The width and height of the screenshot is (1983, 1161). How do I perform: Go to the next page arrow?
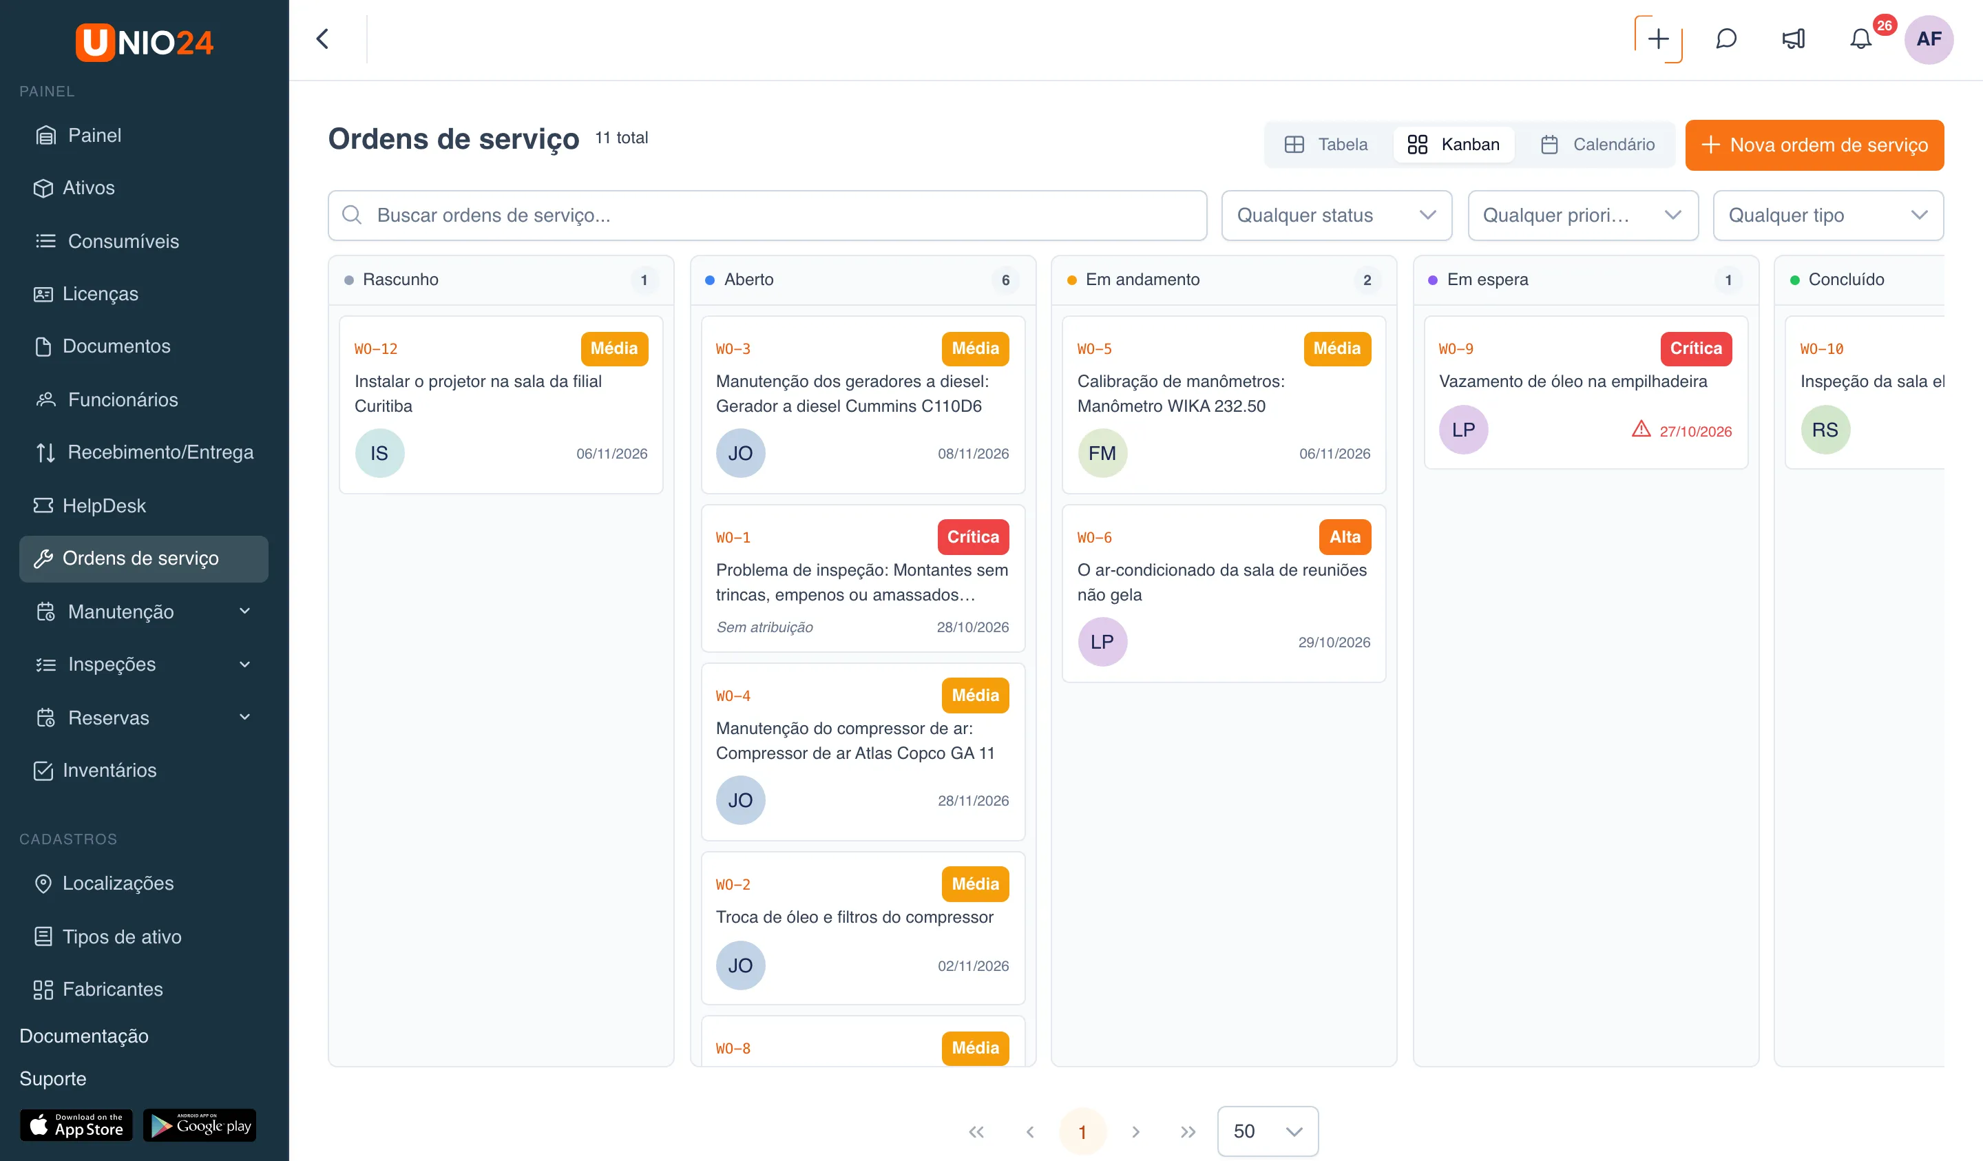pos(1135,1131)
